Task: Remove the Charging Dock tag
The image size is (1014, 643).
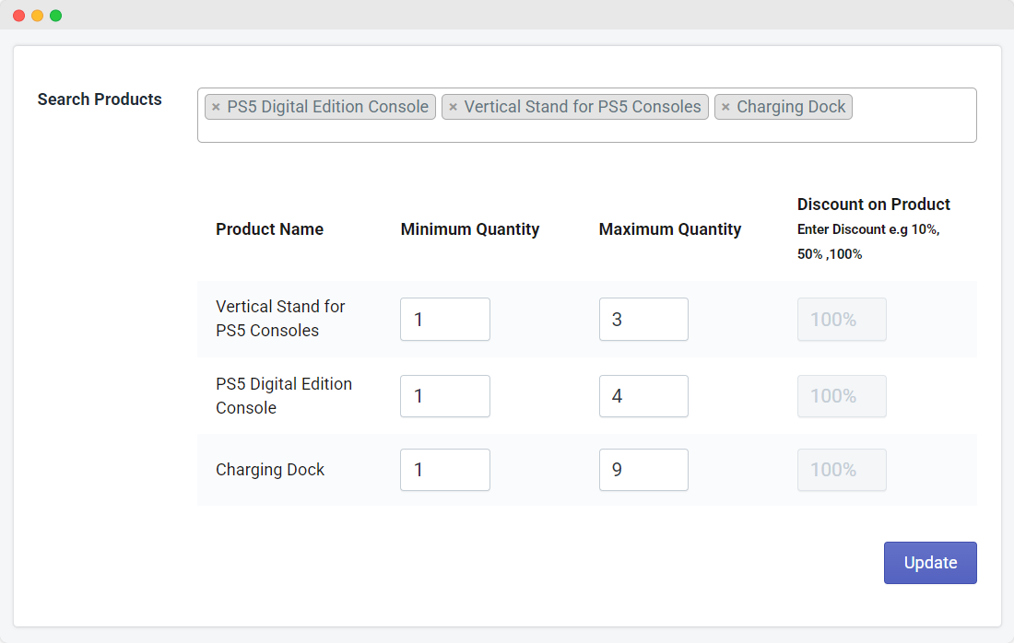Action: point(725,107)
